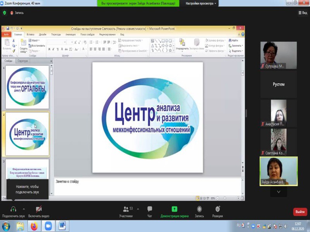Click the Упорядочить arrange icon
Screen dimensions: 310x232
click(x=182, y=43)
